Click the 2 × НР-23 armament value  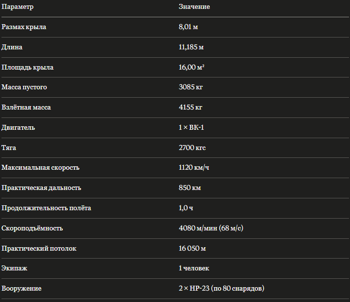222,288
